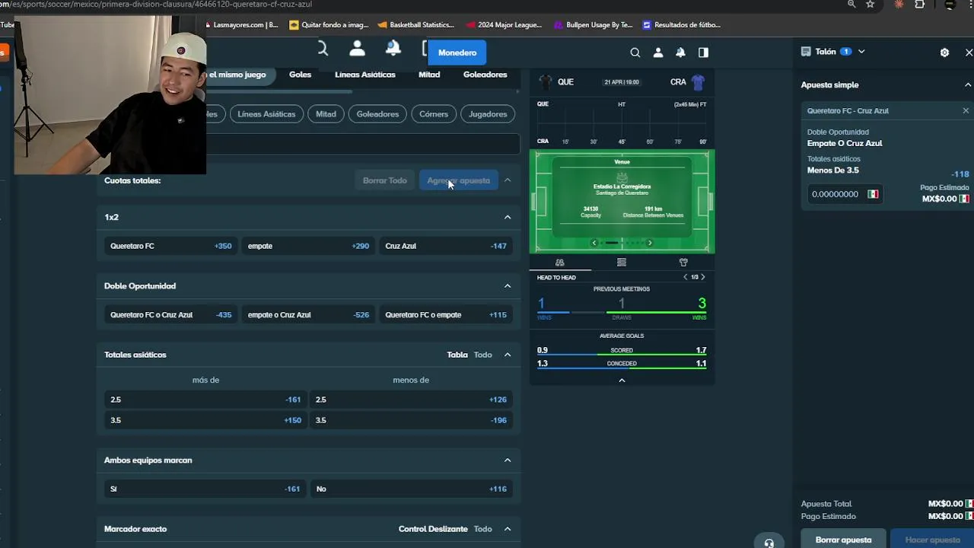Open Basketball Statistics bookmark
974x548 pixels.
coord(415,24)
